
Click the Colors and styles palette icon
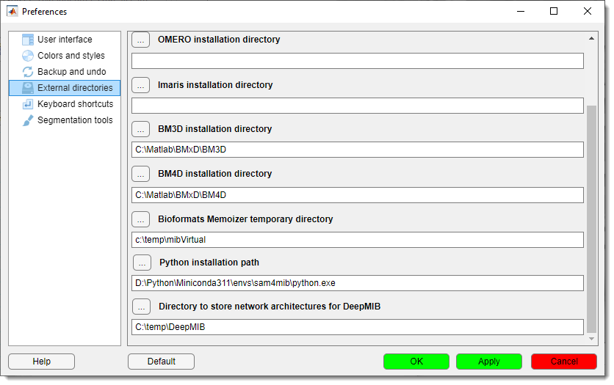point(28,56)
